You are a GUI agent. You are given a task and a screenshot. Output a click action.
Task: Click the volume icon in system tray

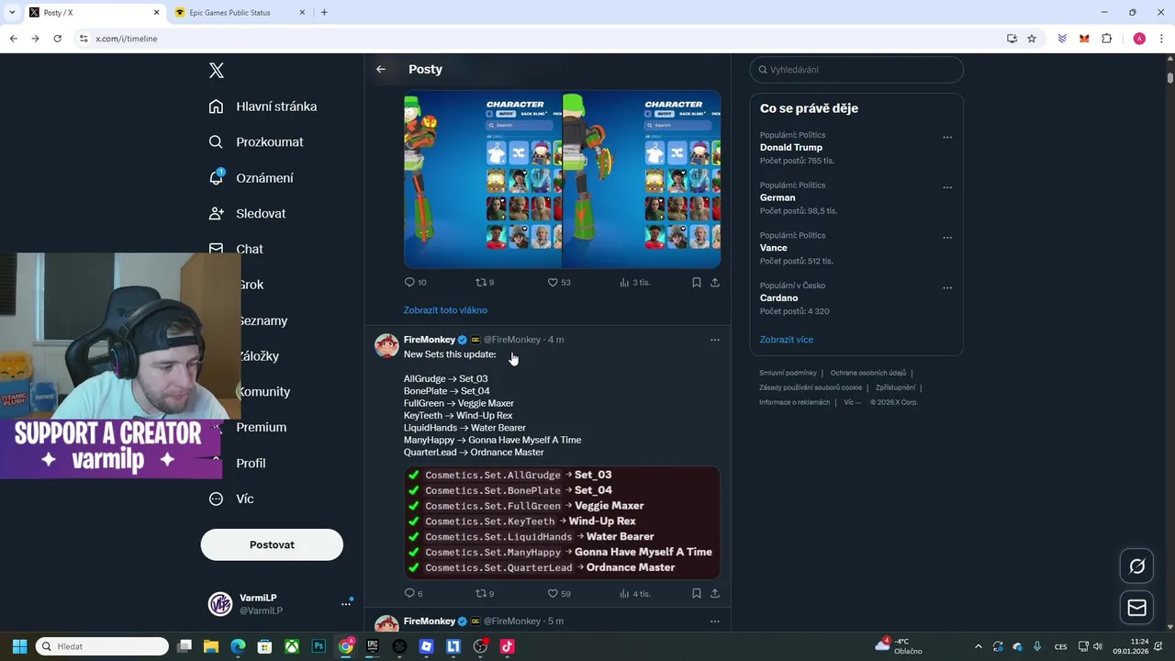[x=1097, y=646]
